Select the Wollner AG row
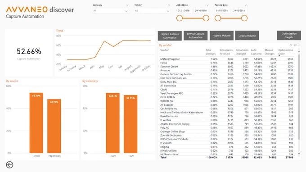Screen dimensions: 306x172 [227, 101]
